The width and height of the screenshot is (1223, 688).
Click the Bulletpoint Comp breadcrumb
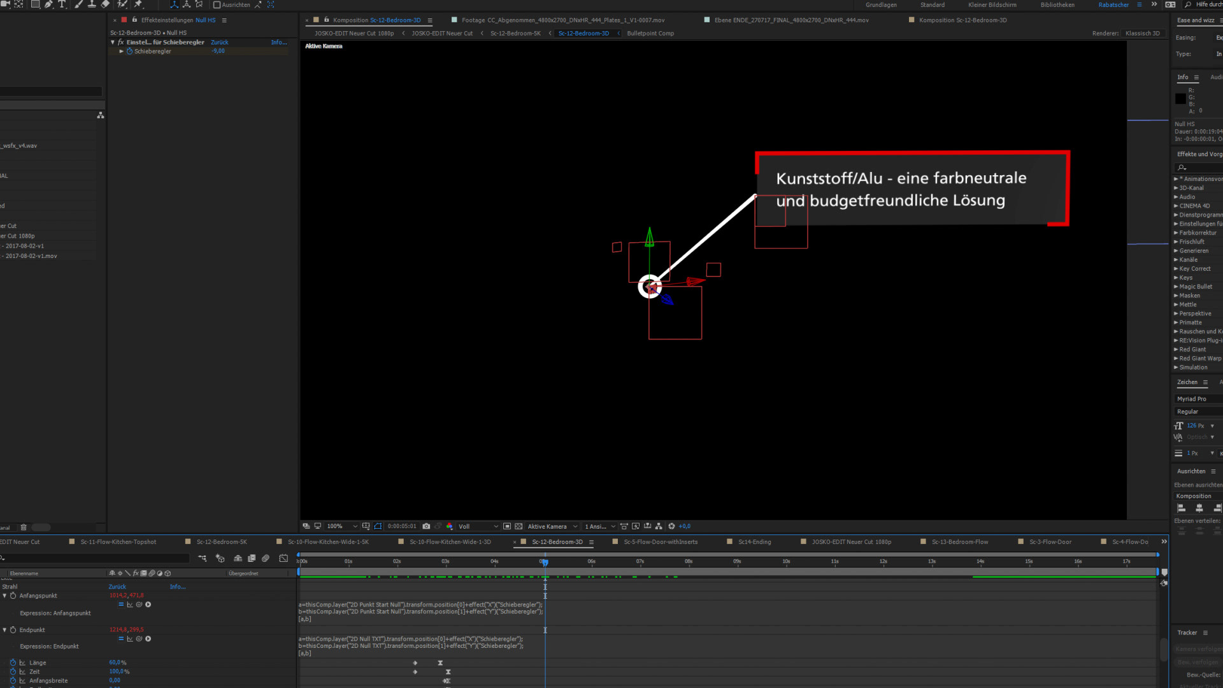tap(650, 33)
